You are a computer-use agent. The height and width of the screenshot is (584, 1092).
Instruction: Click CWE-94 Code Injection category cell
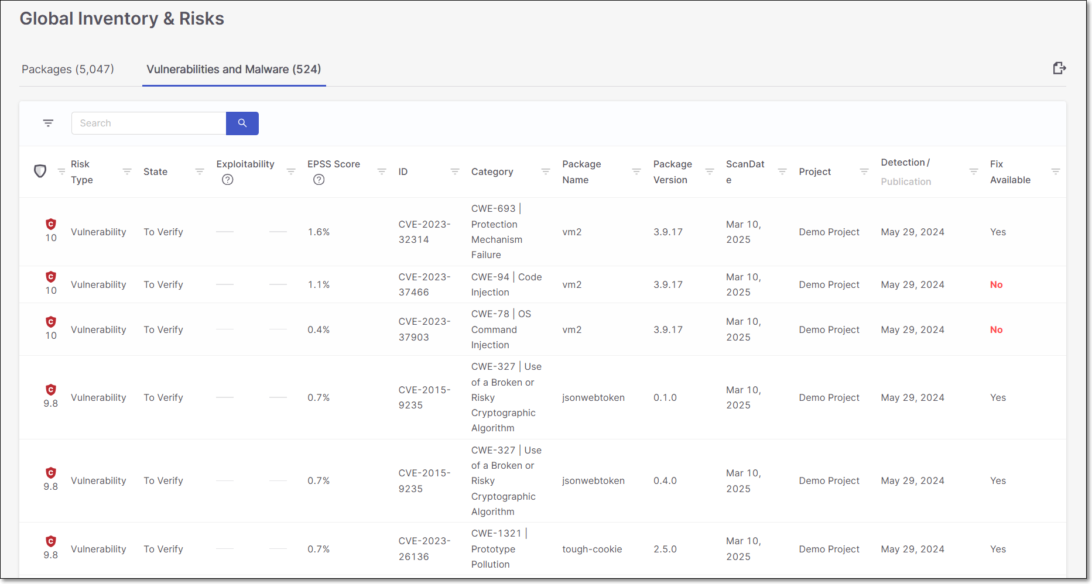point(506,284)
